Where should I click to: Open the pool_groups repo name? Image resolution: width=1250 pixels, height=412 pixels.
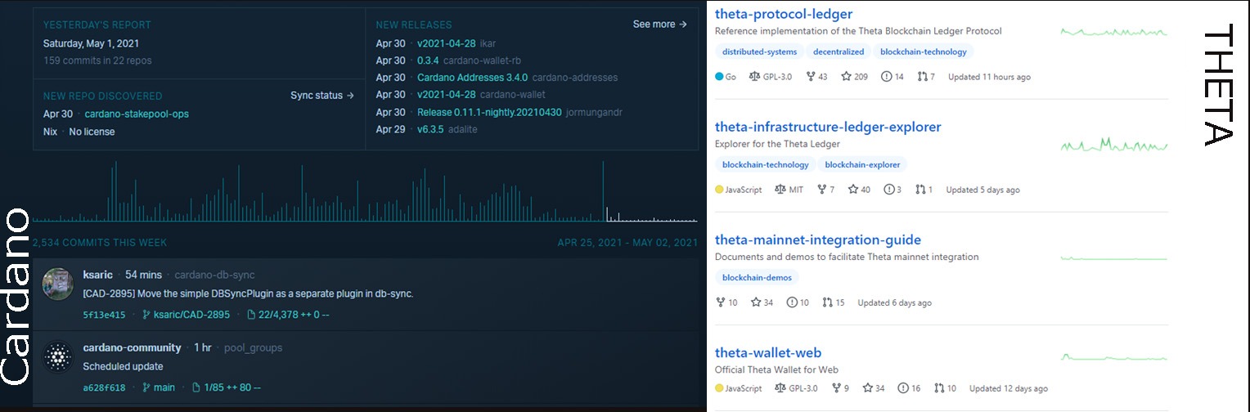pos(253,347)
